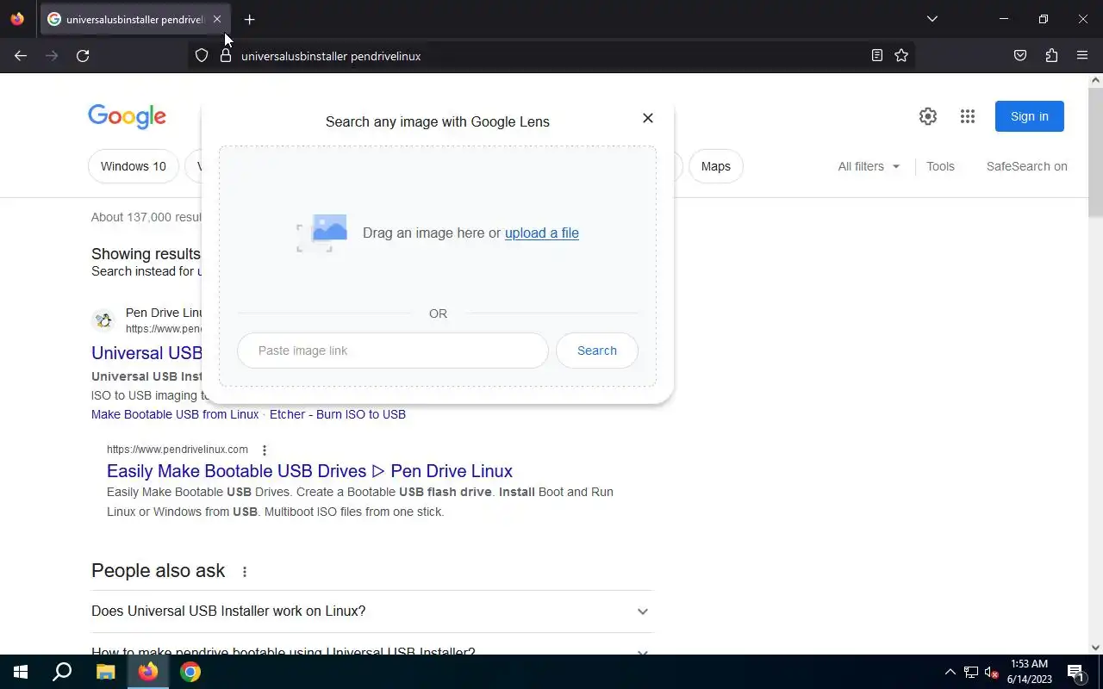The width and height of the screenshot is (1103, 689).
Task: Open Windows taskbar search
Action: (x=62, y=672)
